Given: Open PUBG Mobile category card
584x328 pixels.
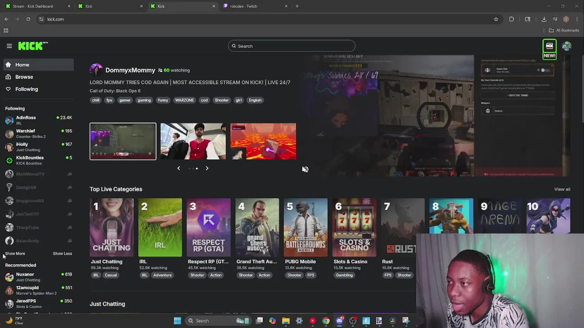Looking at the screenshot, I should point(306,228).
